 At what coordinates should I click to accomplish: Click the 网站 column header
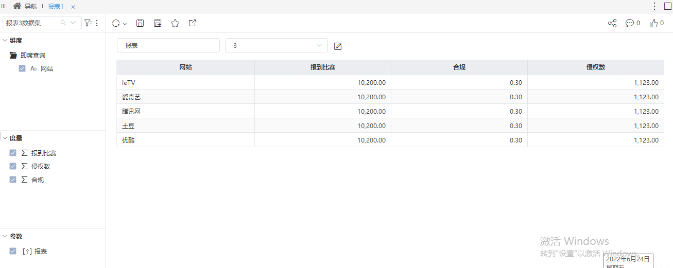click(x=185, y=67)
